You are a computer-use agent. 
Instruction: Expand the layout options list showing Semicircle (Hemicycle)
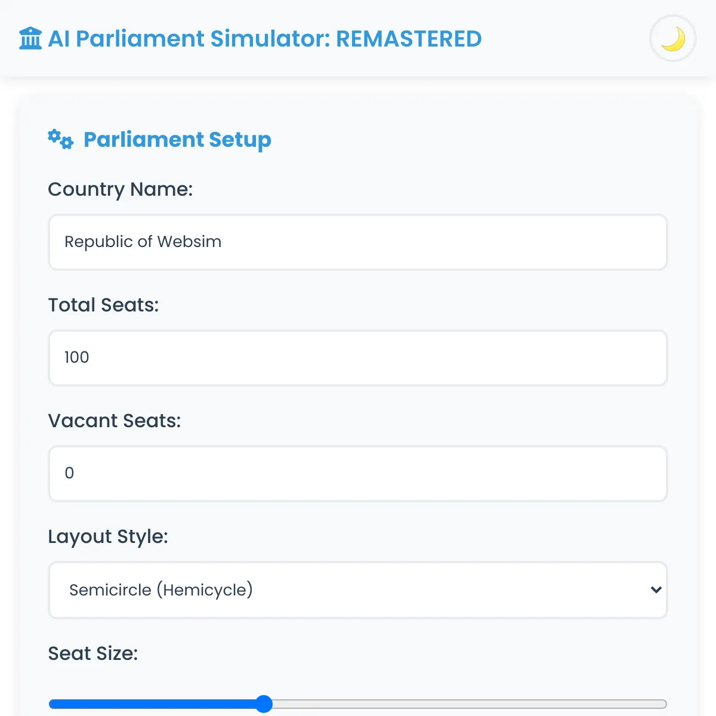[x=357, y=590]
